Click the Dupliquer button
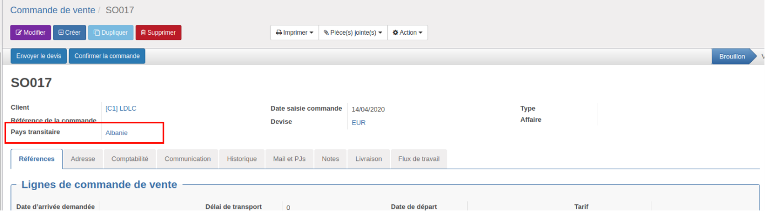 point(111,33)
